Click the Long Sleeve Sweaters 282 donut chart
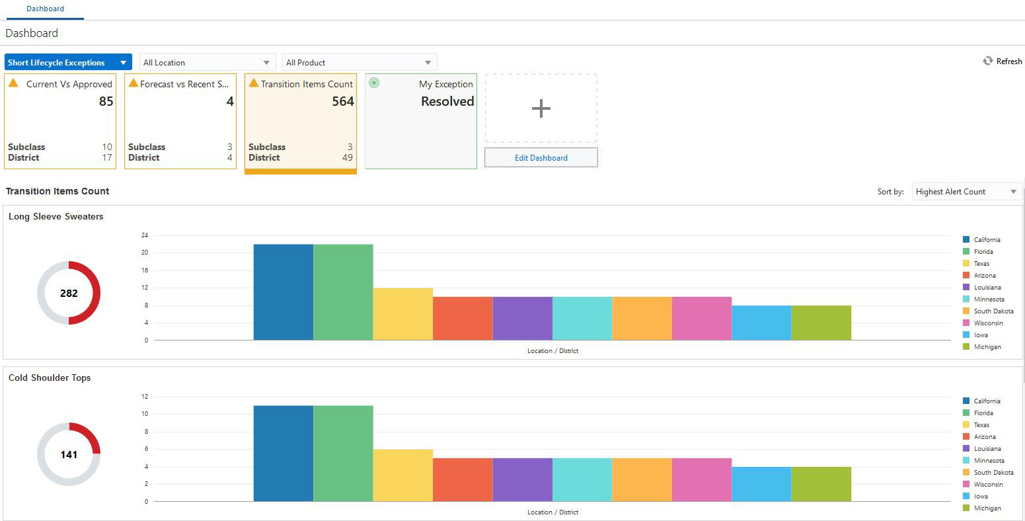The image size is (1025, 521). click(69, 293)
